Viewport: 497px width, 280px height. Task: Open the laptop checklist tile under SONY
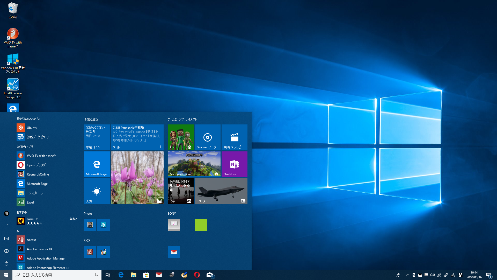click(x=174, y=225)
